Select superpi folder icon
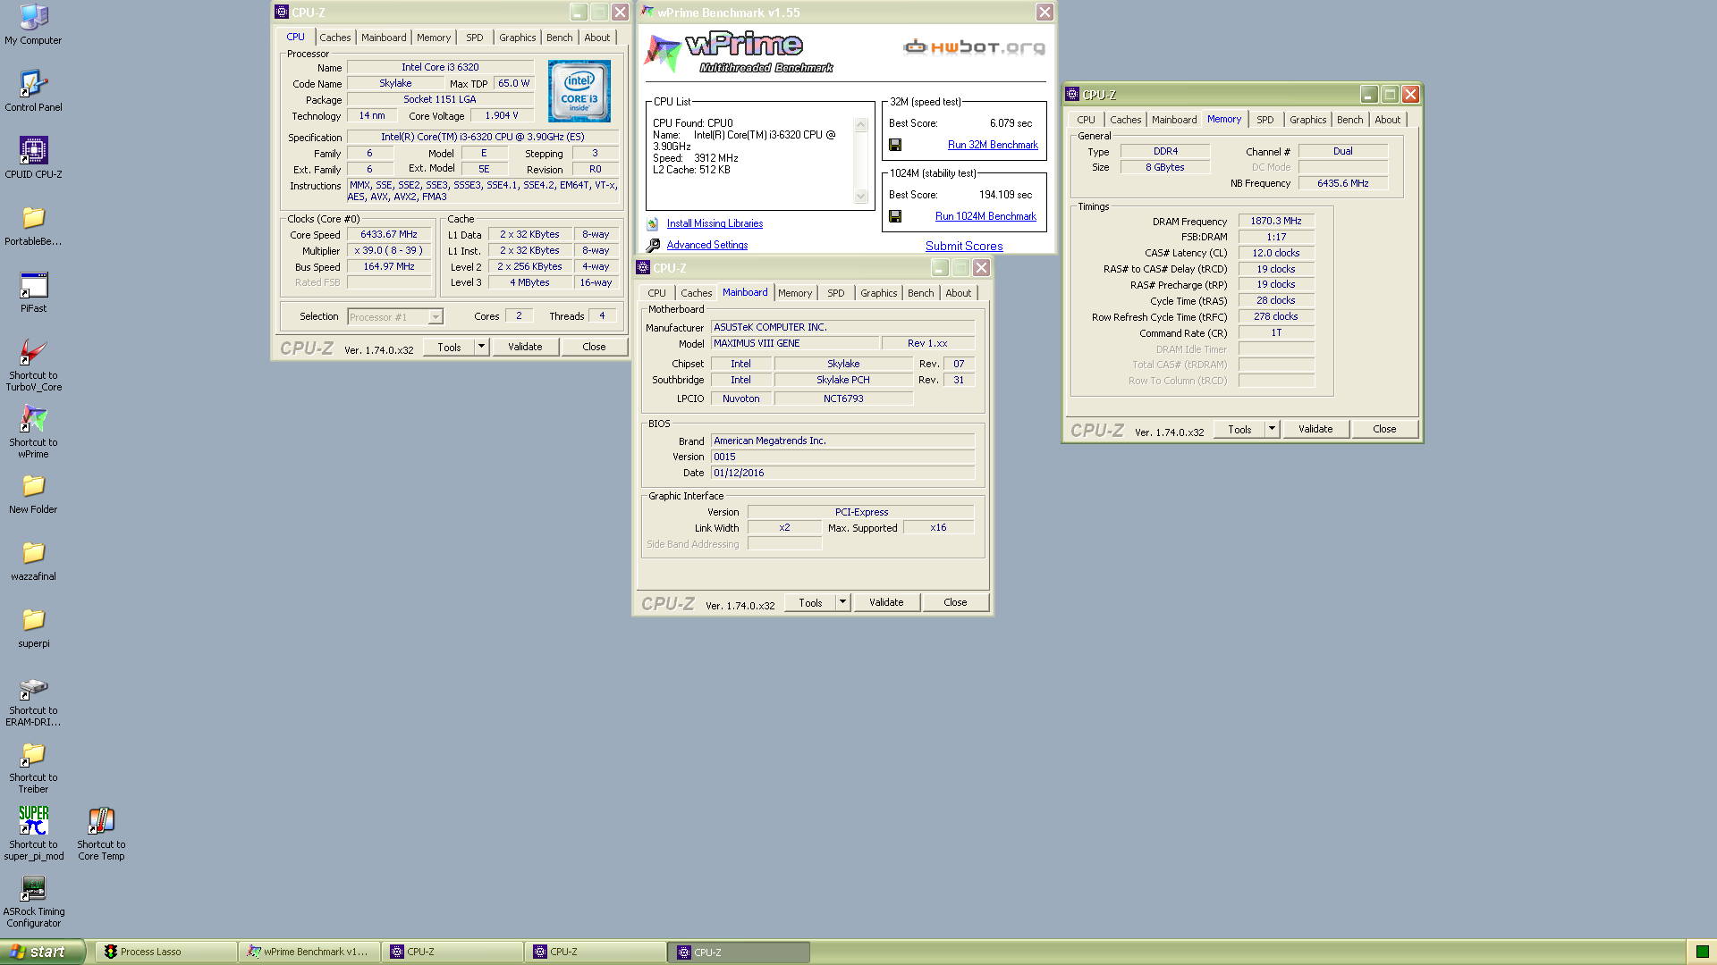 pos(33,627)
